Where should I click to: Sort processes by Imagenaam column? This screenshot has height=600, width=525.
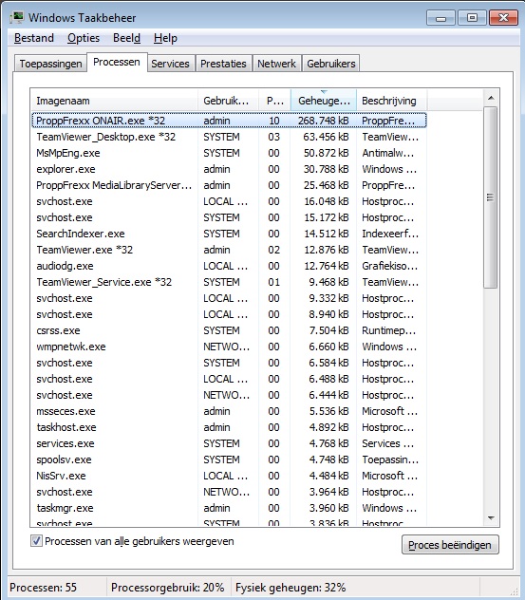click(x=114, y=101)
